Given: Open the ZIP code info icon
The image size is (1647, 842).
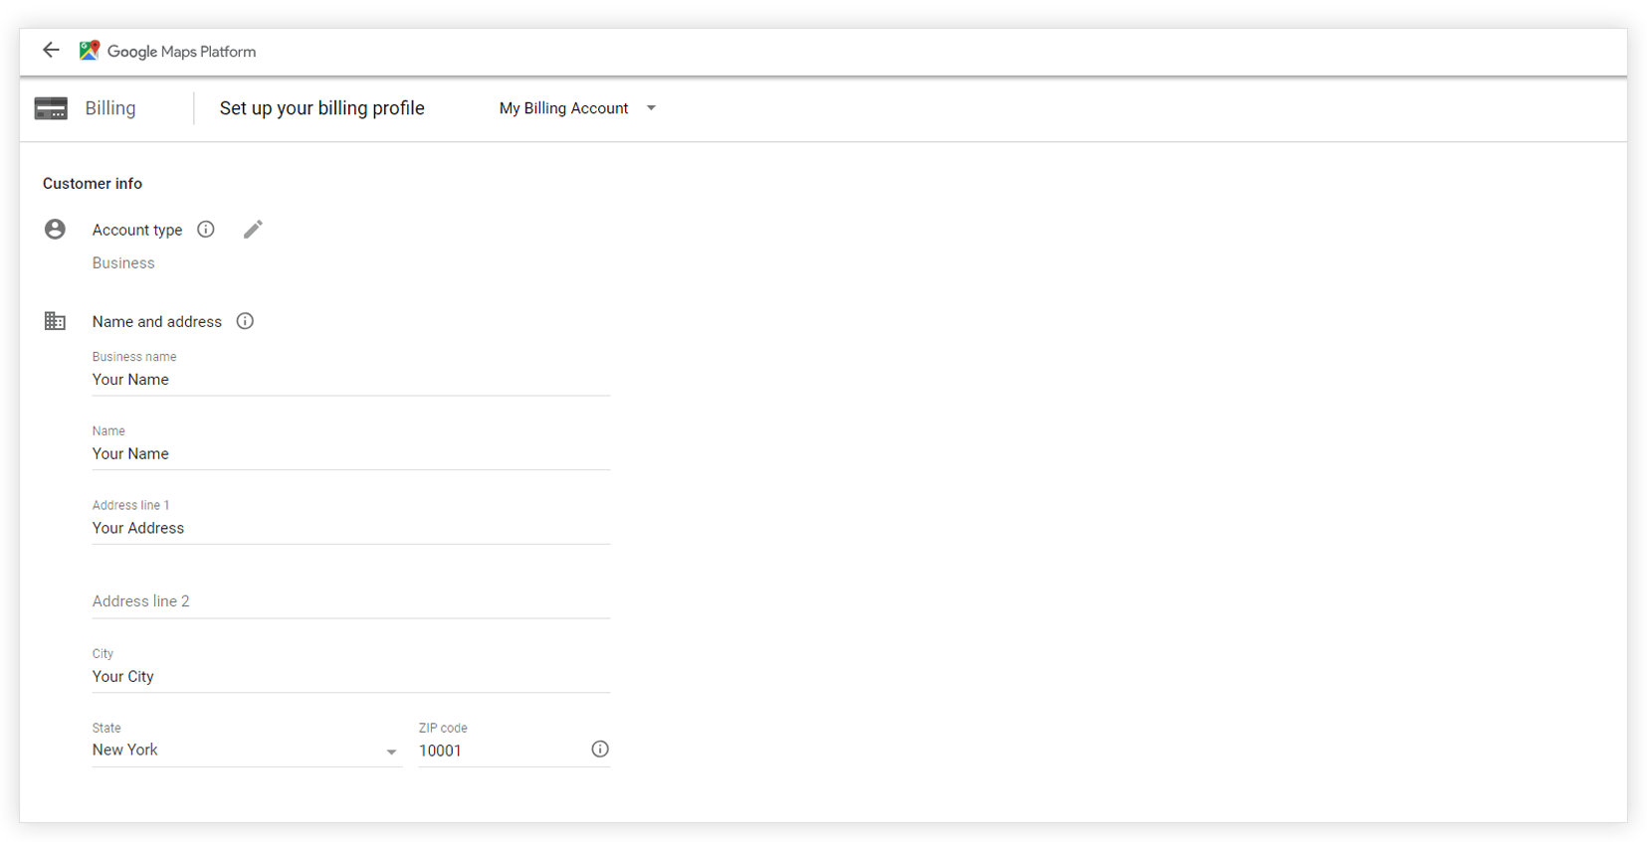Looking at the screenshot, I should [x=599, y=750].
